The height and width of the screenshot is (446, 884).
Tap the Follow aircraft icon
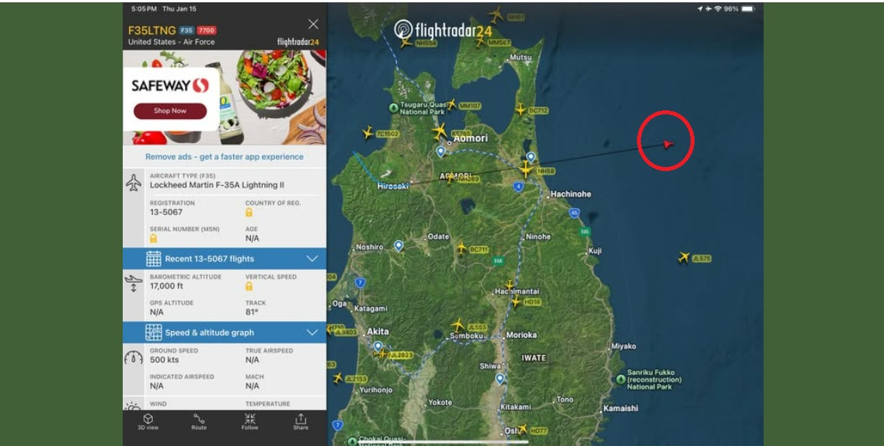pyautogui.click(x=250, y=421)
